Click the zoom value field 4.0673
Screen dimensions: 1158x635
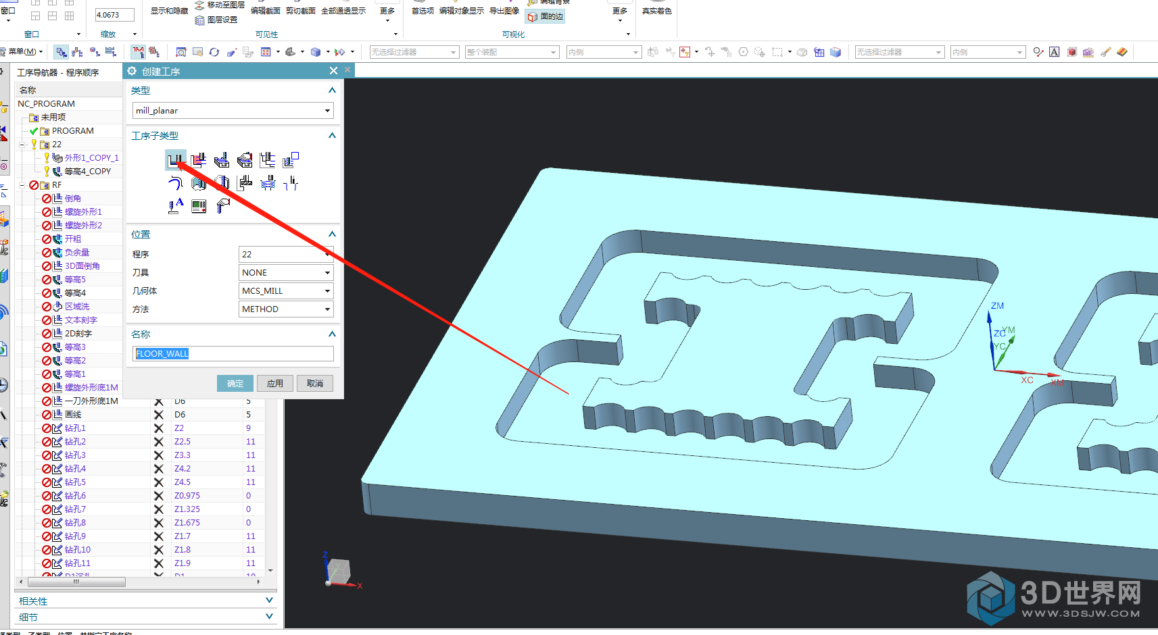tap(114, 15)
